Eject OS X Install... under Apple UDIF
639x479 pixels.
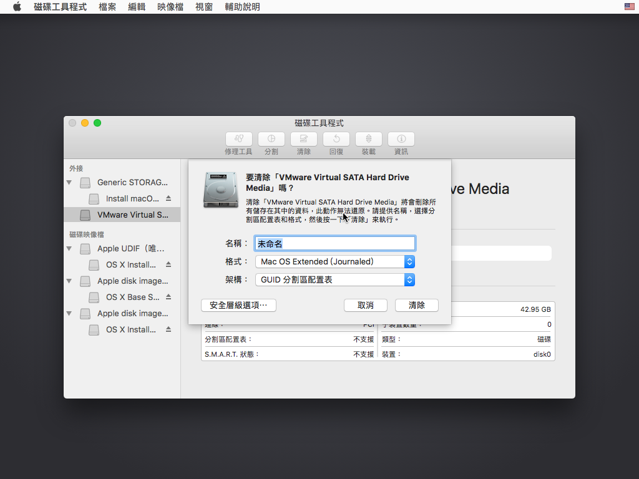pos(168,264)
